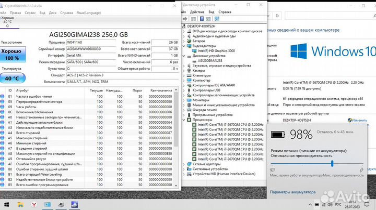Click the Серийный номер field AGISAMWWK0608030

91,49
